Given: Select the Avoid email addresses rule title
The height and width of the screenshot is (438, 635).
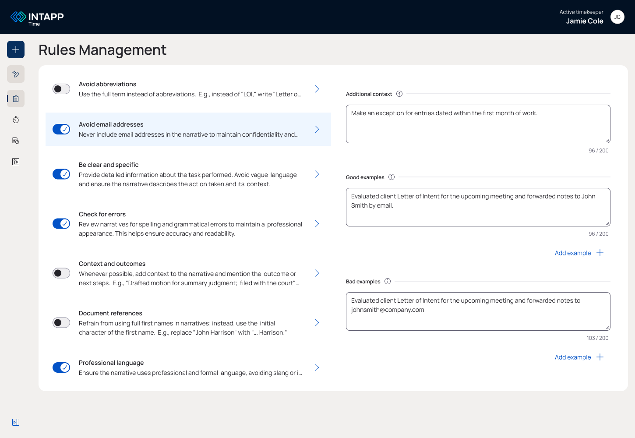Looking at the screenshot, I should click(x=111, y=124).
